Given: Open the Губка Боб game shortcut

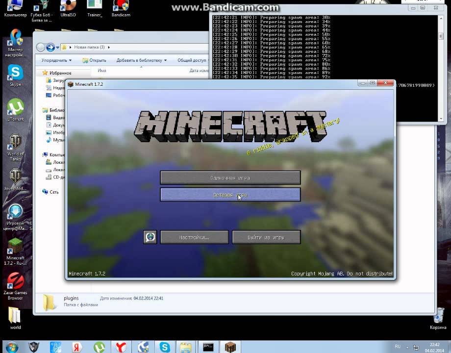Looking at the screenshot, I should click(x=42, y=11).
